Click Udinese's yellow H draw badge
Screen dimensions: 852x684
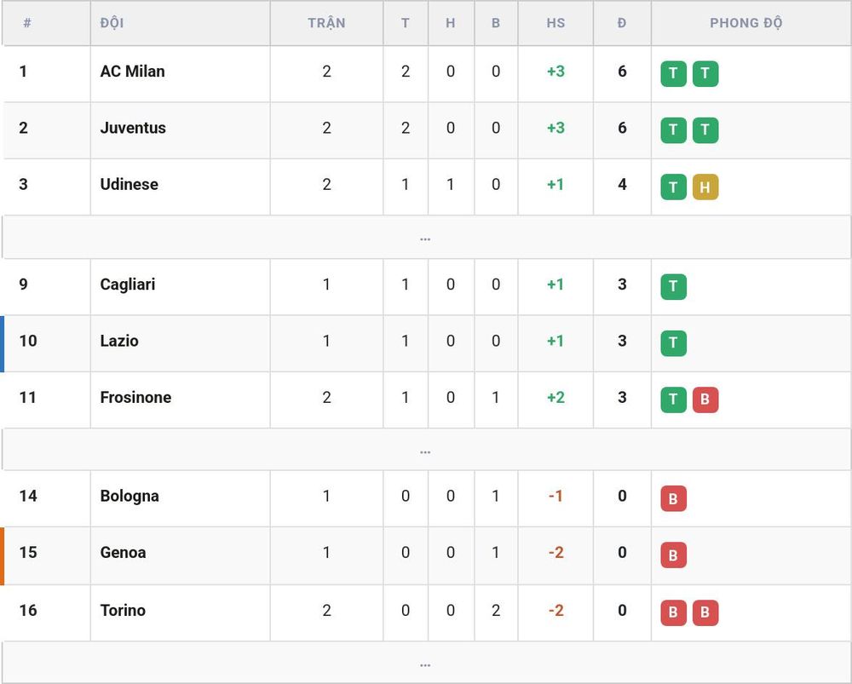(x=705, y=187)
